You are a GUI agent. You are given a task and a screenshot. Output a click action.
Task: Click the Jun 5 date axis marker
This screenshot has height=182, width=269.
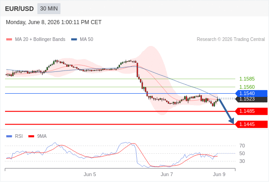90,174
